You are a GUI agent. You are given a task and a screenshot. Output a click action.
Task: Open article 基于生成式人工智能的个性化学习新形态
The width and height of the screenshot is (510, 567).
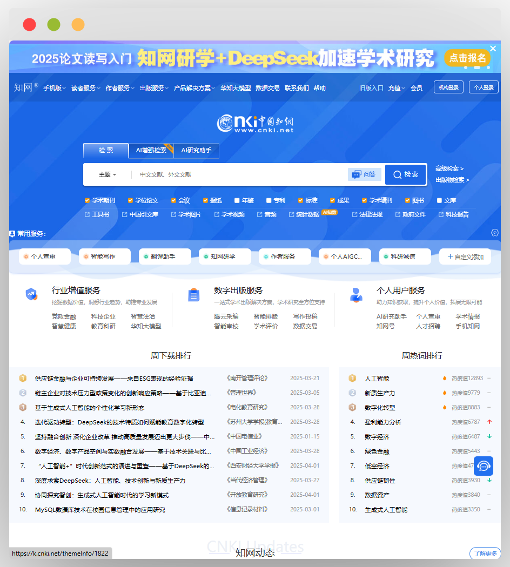pos(90,408)
